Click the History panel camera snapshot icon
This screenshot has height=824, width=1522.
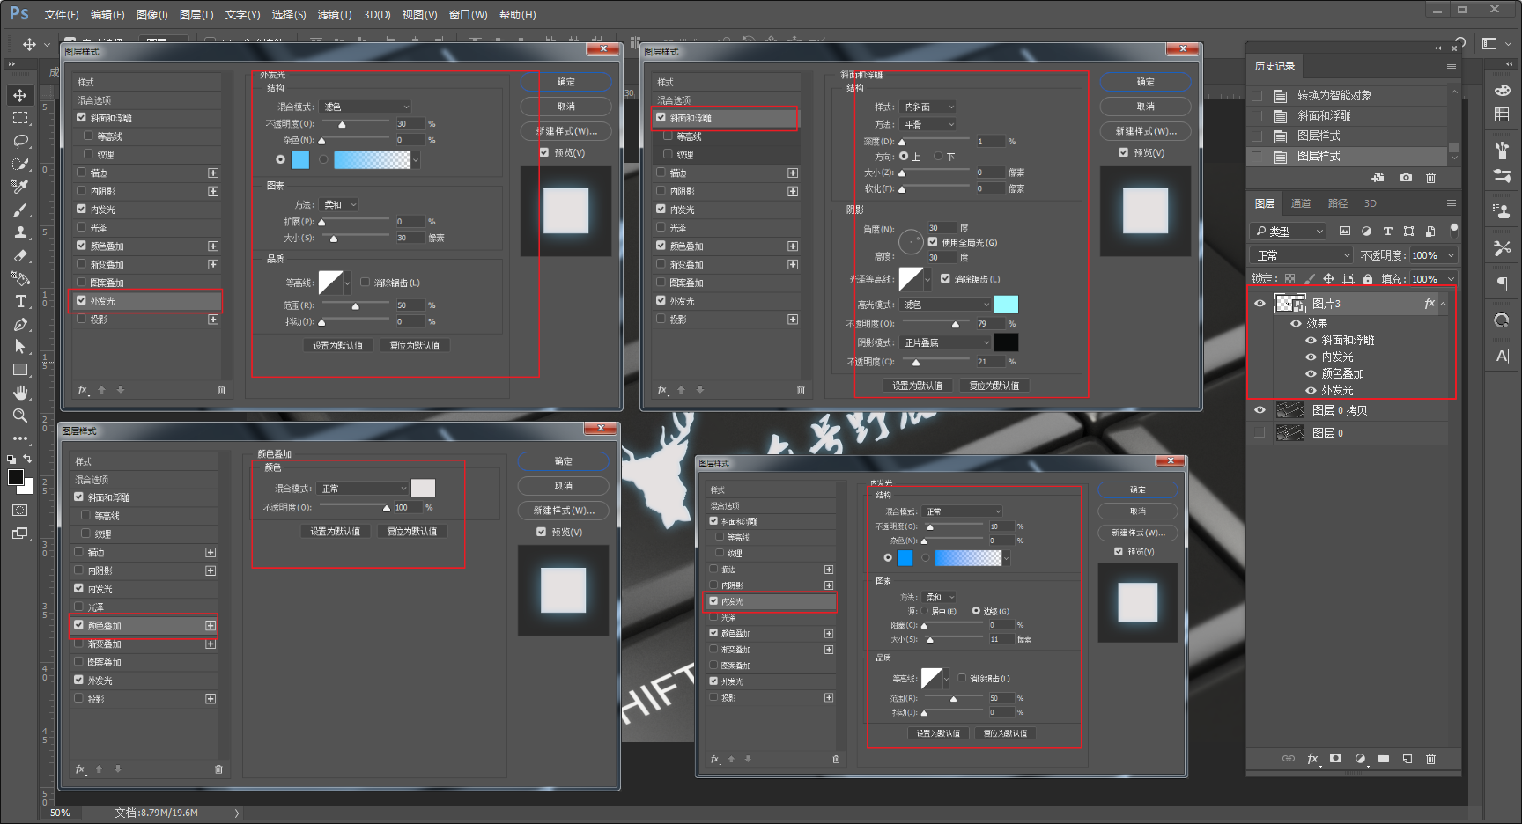tap(1406, 178)
